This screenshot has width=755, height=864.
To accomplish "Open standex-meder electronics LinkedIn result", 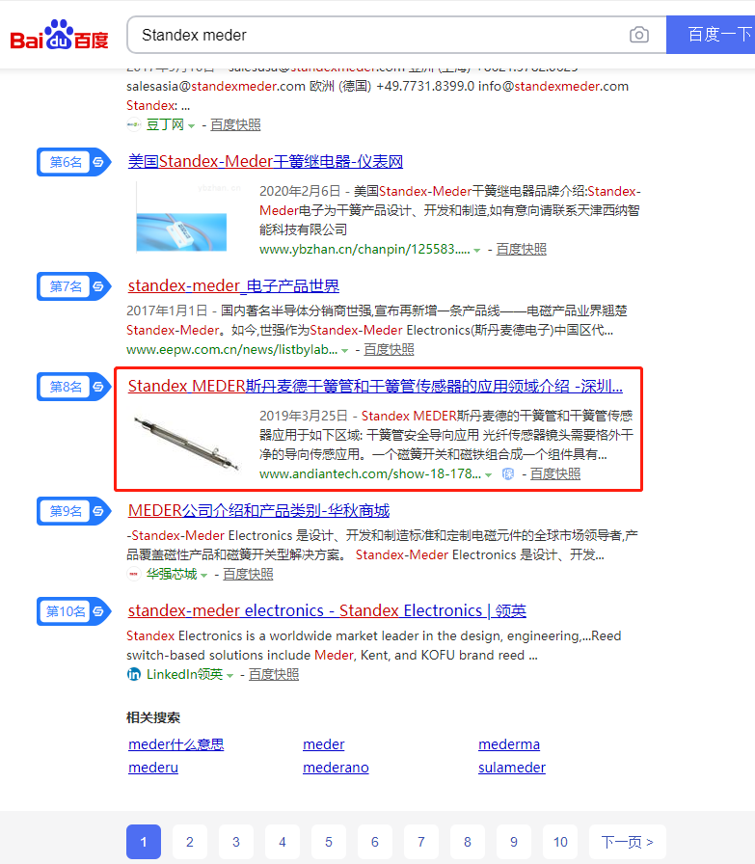I will tap(327, 611).
